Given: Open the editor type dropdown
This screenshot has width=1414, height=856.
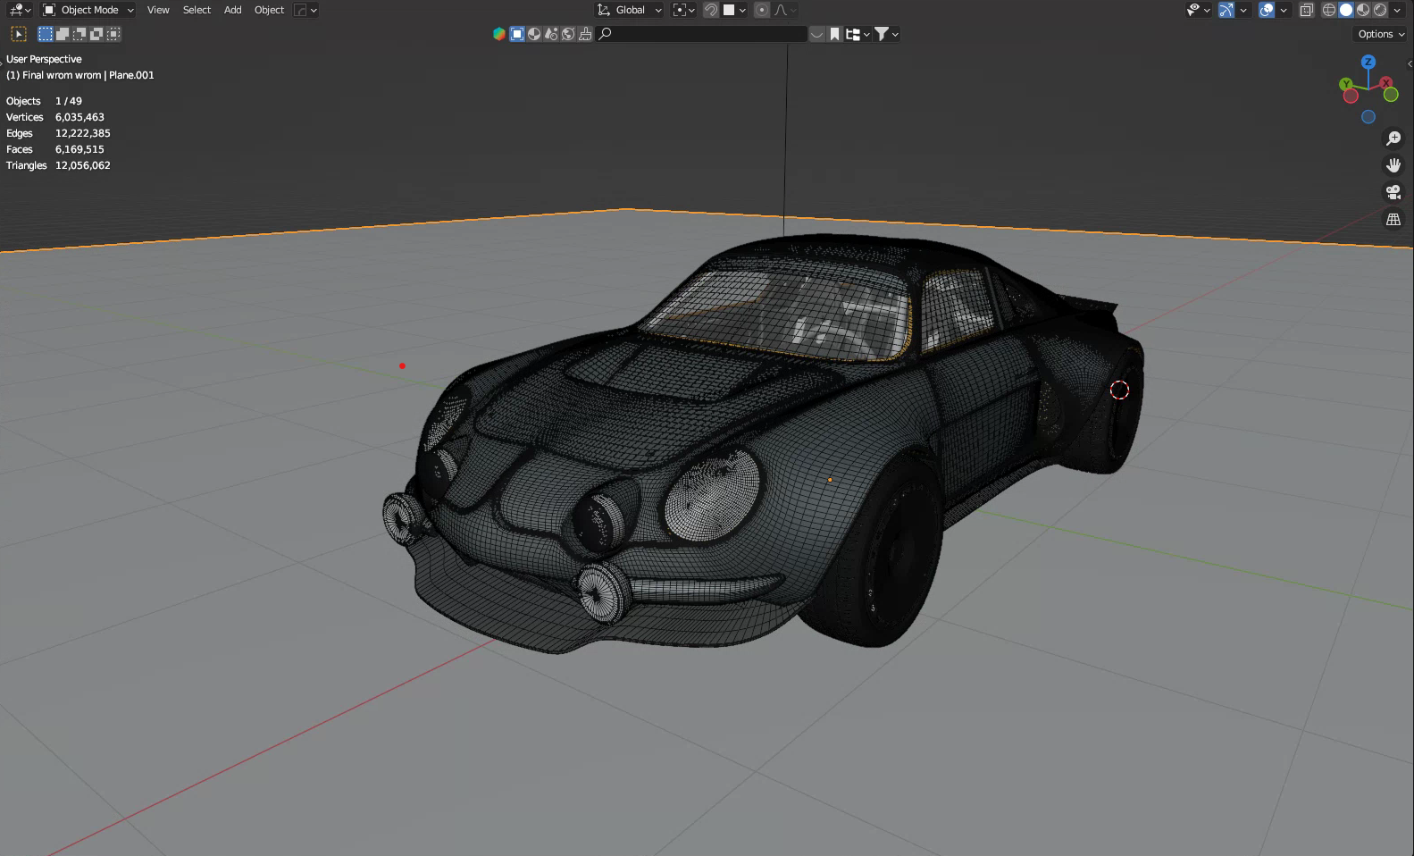Looking at the screenshot, I should point(20,10).
